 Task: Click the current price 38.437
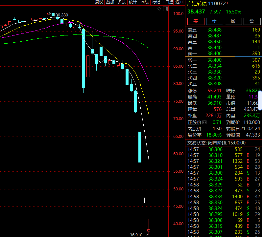[x=196, y=12]
